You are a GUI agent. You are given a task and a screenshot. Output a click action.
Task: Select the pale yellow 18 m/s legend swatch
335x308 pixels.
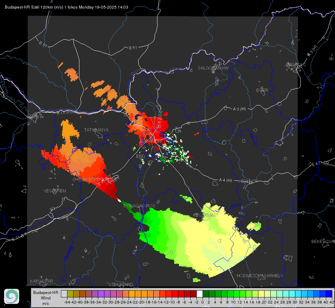261,294
